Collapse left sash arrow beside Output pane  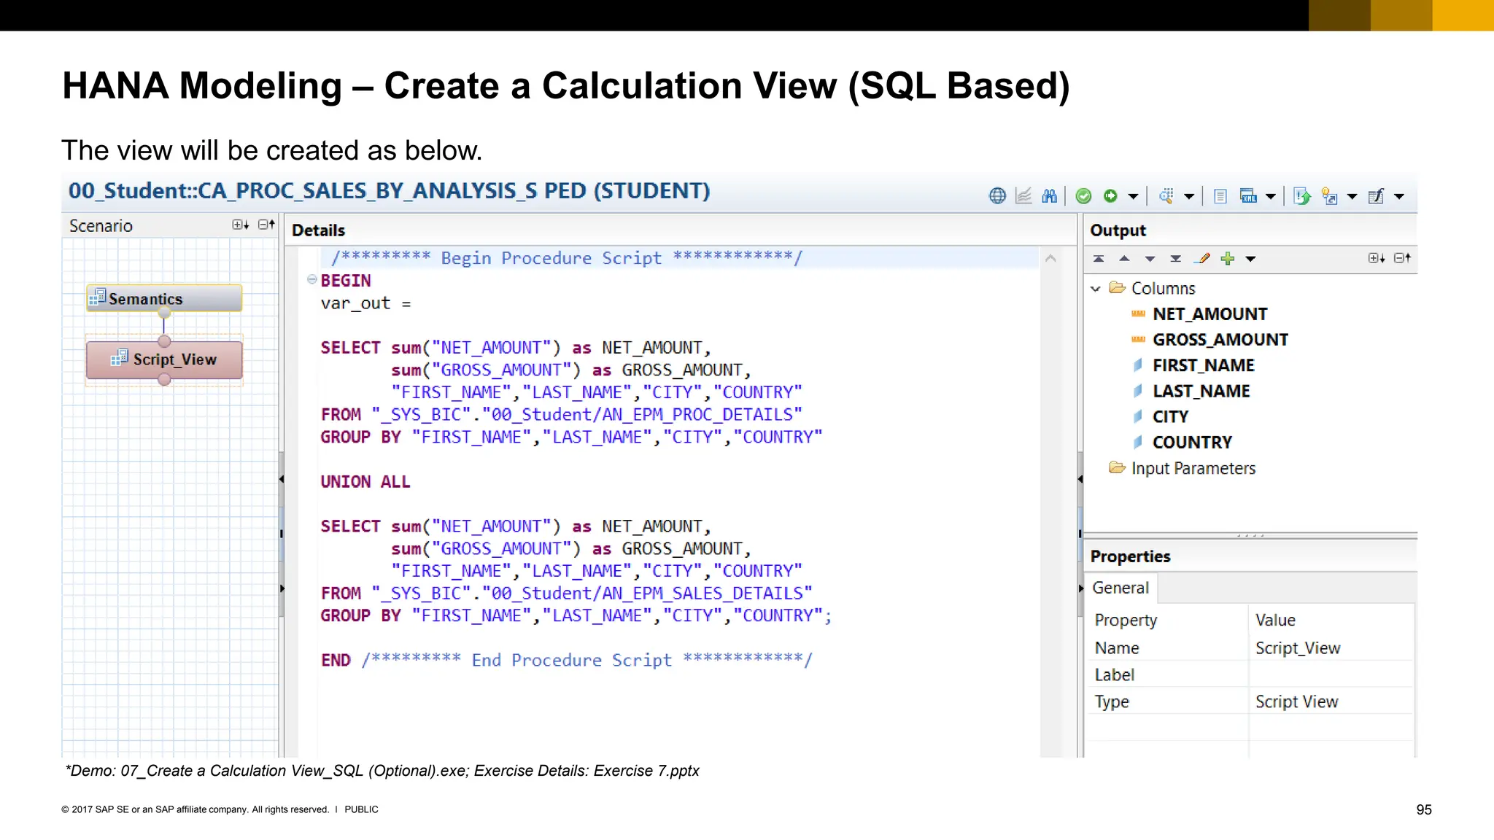[1080, 479]
